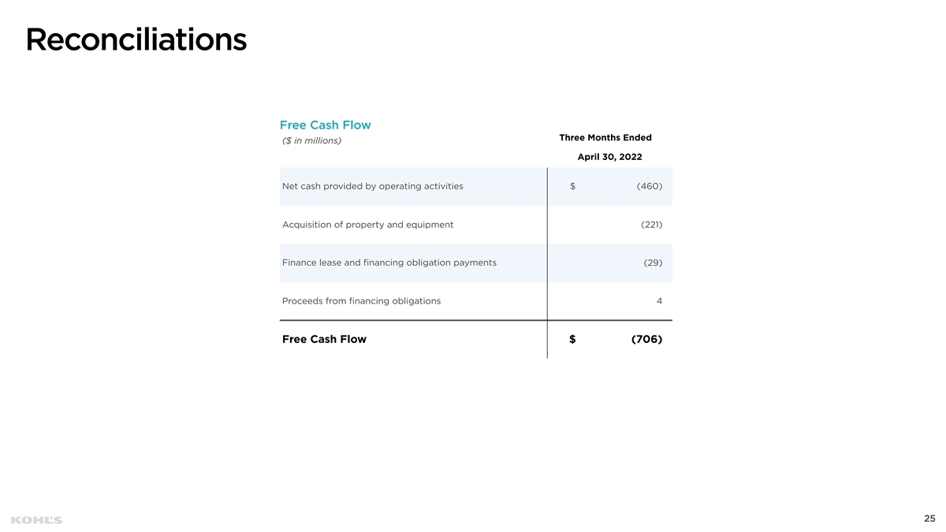Screen dimensions: 946x532
Task: Click the (29) finance lease value
Action: click(x=653, y=262)
